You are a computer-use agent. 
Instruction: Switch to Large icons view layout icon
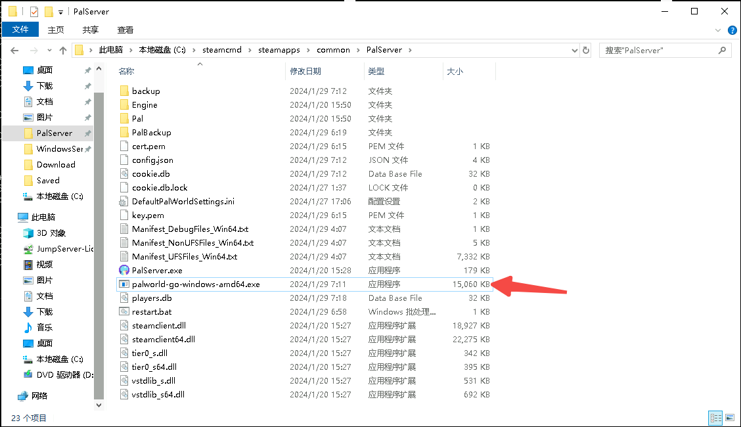(730, 418)
